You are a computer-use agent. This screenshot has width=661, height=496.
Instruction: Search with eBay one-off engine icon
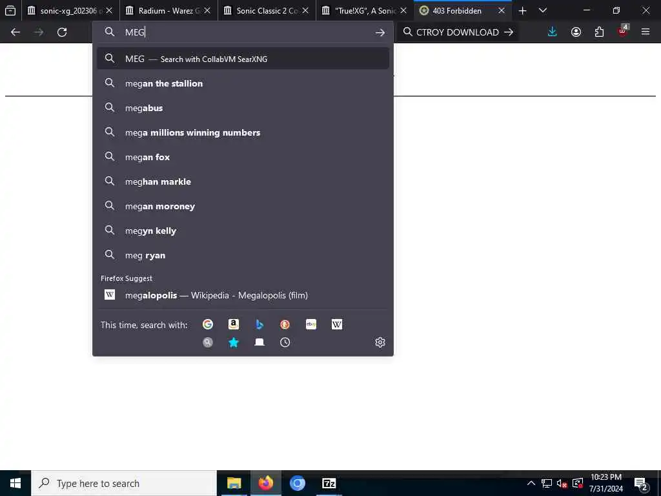click(311, 324)
